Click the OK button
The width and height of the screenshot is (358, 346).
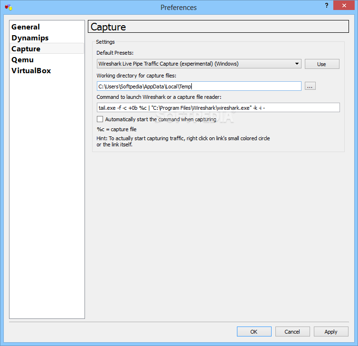pyautogui.click(x=254, y=332)
